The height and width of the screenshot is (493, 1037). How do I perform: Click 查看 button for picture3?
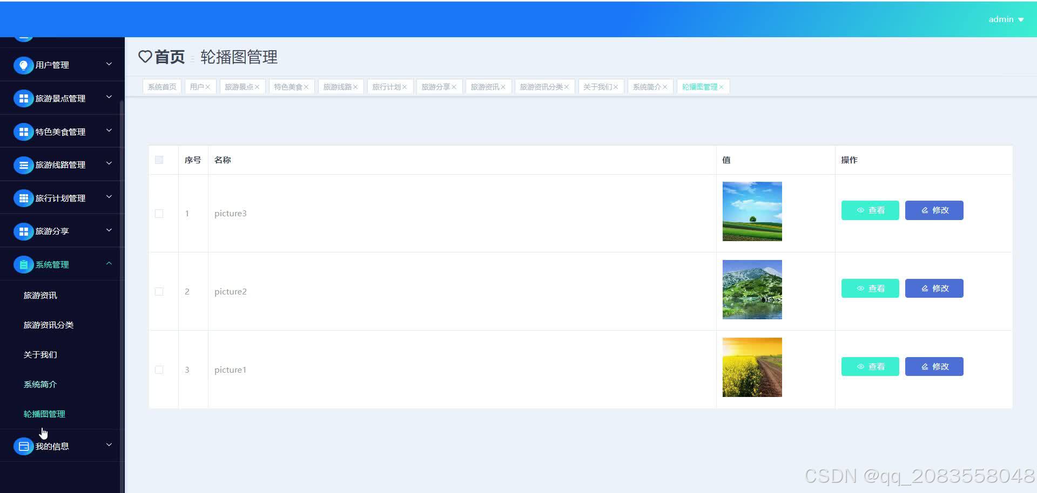click(x=870, y=210)
